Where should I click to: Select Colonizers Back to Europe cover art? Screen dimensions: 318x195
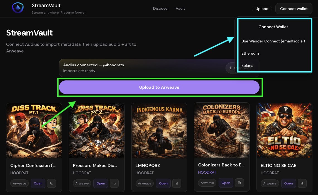(222, 130)
